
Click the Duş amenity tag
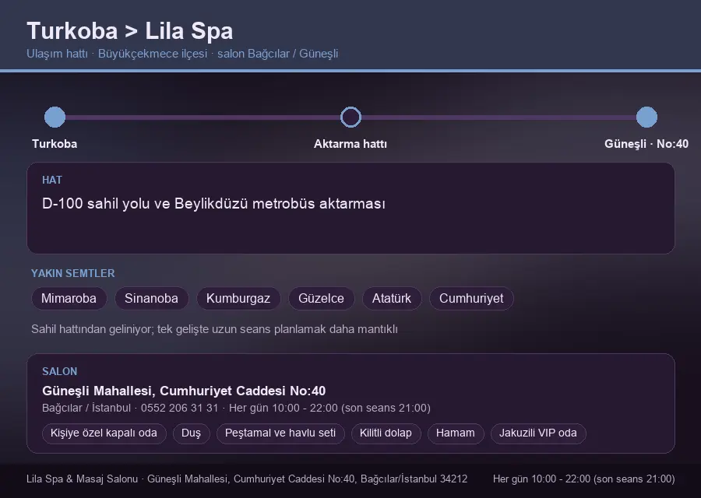tap(192, 433)
